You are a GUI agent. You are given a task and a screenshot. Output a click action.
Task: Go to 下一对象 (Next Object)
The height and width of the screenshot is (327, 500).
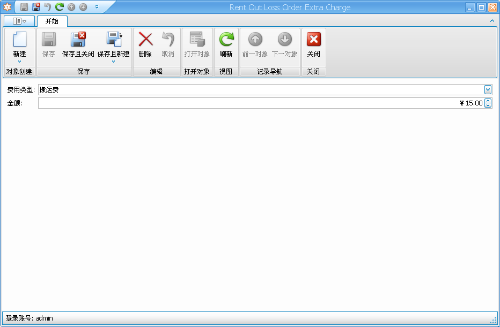coord(284,40)
